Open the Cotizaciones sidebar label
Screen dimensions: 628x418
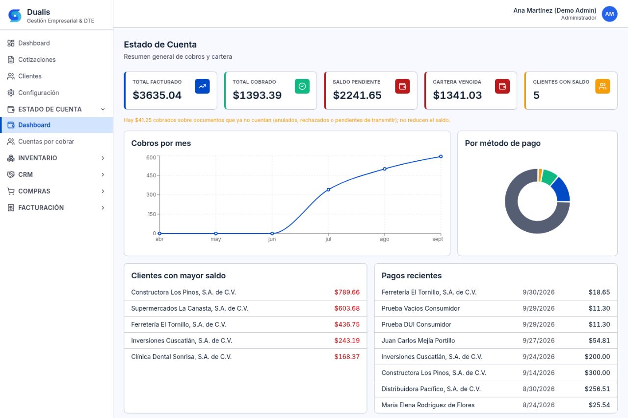(37, 60)
